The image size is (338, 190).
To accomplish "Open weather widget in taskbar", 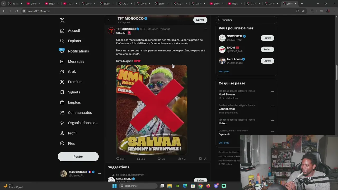I will tap(13, 186).
